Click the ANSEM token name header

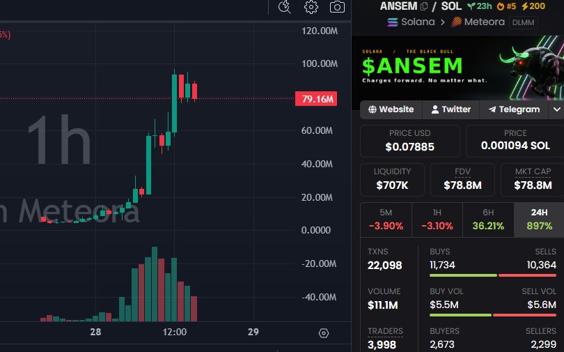(x=398, y=6)
